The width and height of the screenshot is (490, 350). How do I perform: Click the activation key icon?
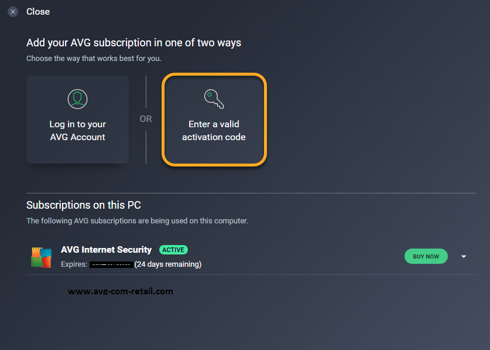tap(214, 99)
